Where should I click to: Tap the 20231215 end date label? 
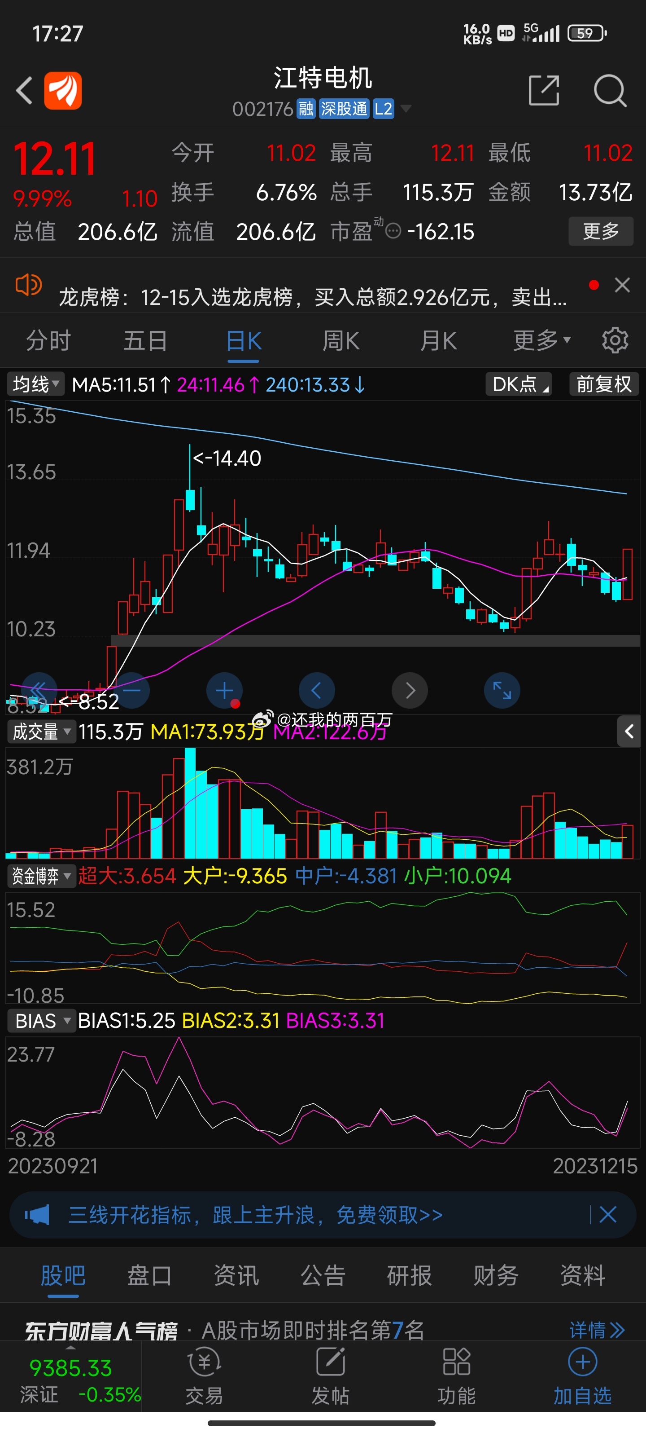pos(595,1166)
